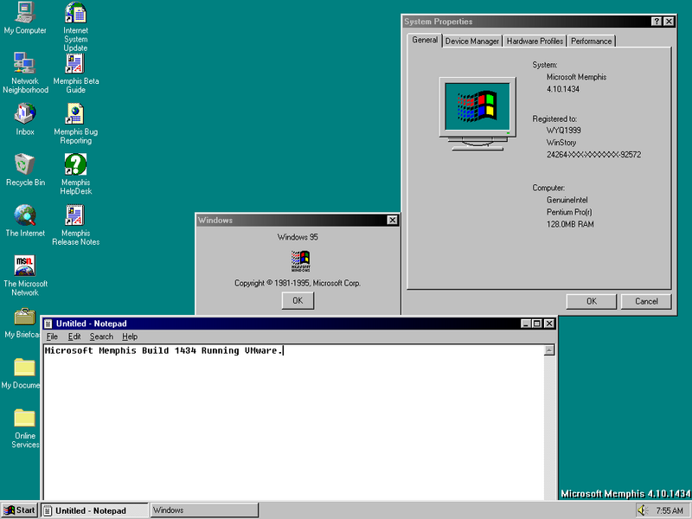Open Notepad's Search menu
This screenshot has height=519, width=692.
(x=101, y=336)
